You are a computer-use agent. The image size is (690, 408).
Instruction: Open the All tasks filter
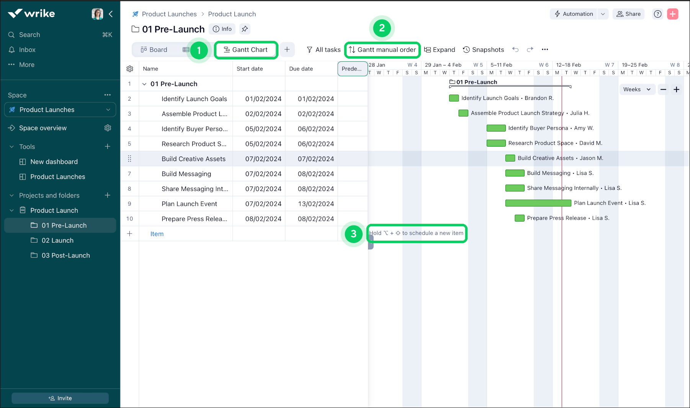click(x=324, y=49)
